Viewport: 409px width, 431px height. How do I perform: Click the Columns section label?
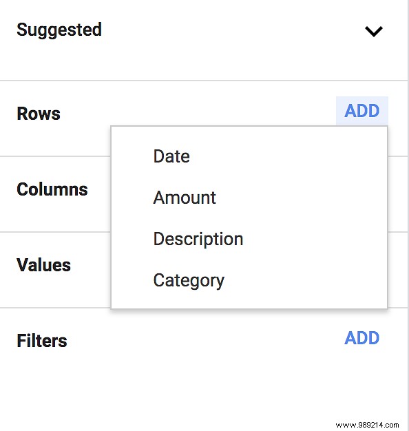point(52,189)
